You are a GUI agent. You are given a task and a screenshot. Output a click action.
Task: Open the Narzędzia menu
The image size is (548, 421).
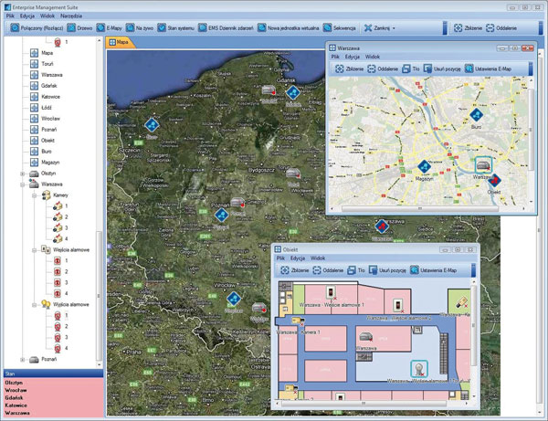(x=71, y=16)
